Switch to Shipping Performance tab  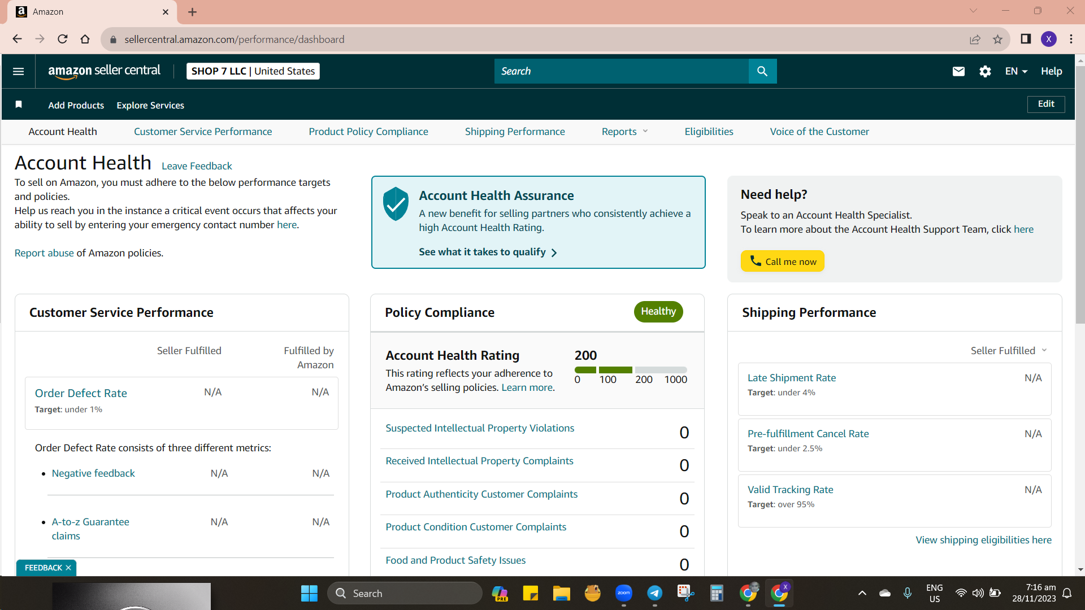pos(515,132)
